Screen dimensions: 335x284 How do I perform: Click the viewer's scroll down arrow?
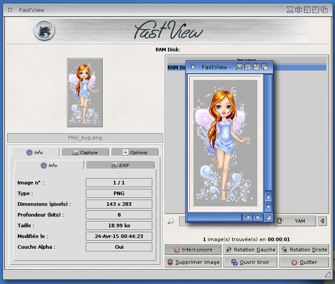tap(268, 207)
